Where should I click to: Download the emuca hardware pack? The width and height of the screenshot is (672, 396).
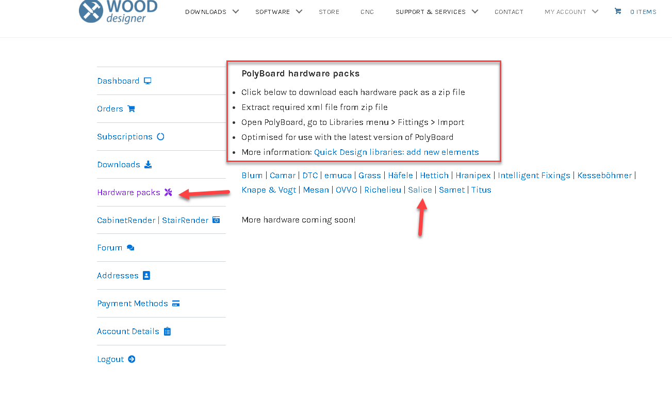pyautogui.click(x=338, y=176)
